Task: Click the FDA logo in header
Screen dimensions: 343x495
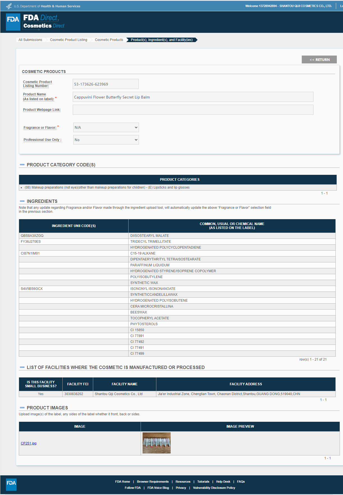Action: tap(13, 22)
